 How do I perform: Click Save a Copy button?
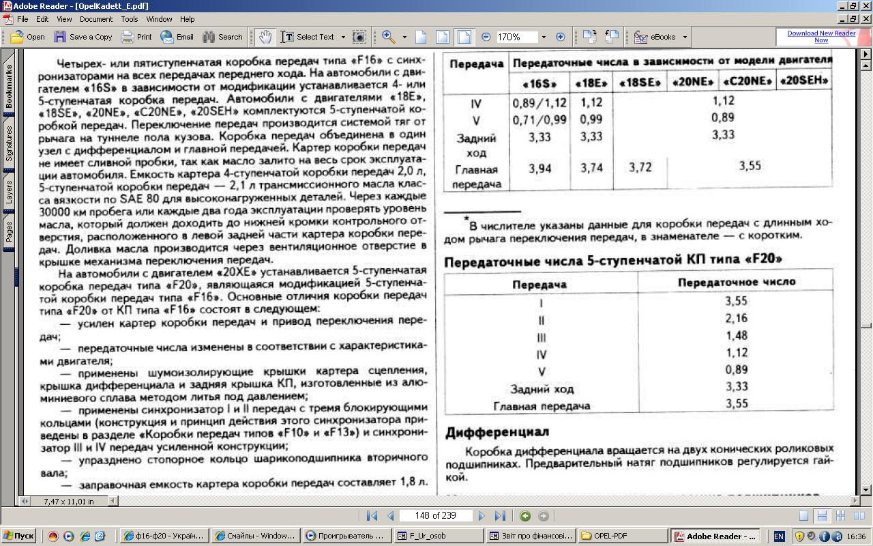(x=83, y=37)
